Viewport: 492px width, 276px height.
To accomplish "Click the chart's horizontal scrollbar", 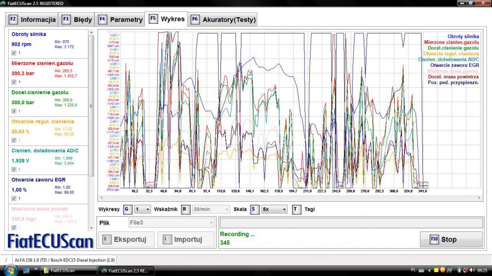I will (290, 198).
